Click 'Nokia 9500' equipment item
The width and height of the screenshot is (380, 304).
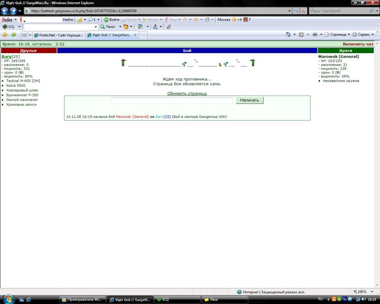coord(16,85)
